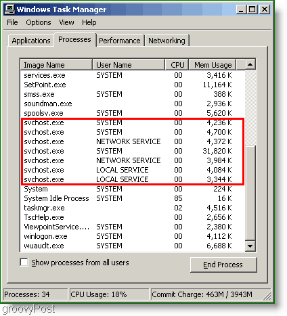Select the ViewpointService process
The height and width of the screenshot is (316, 287).
tap(133, 227)
